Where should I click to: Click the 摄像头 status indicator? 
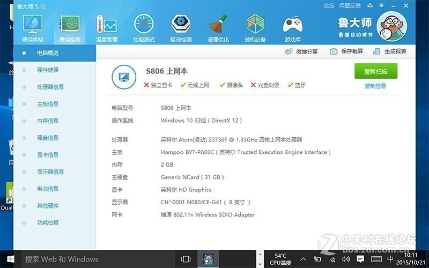231,85
